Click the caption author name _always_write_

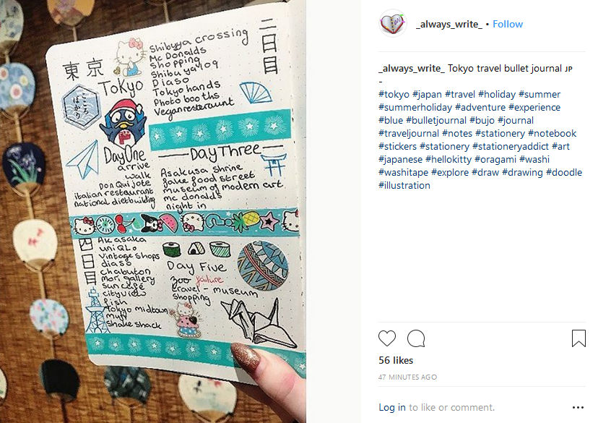point(412,69)
